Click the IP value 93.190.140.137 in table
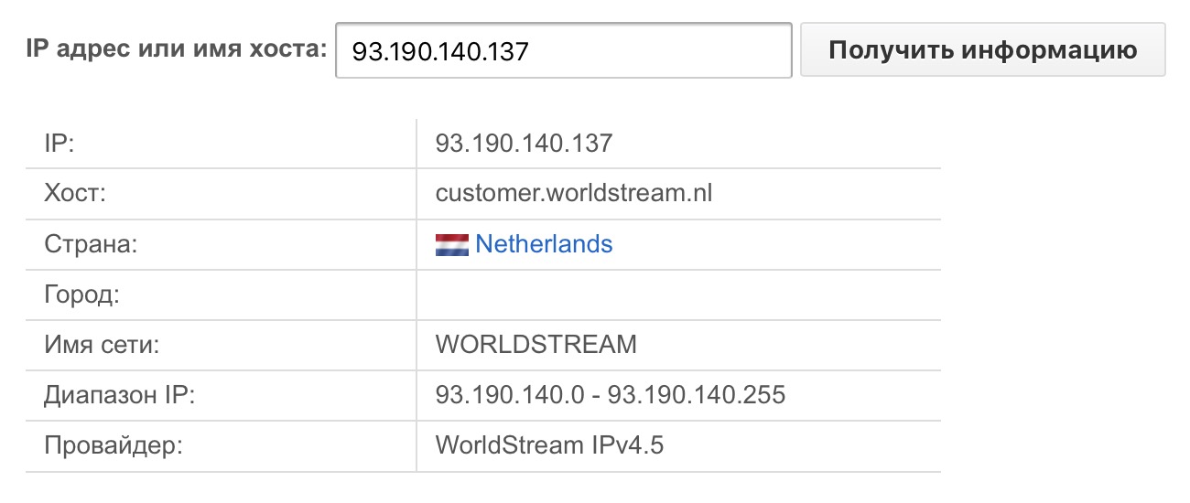 [x=524, y=144]
